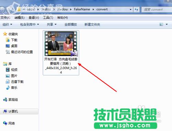Select 下载 in the sidebar

(14, 40)
